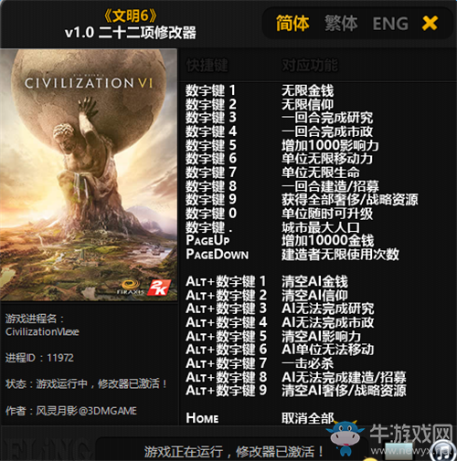
Task: Select 取消全部 option
Action: [x=307, y=418]
